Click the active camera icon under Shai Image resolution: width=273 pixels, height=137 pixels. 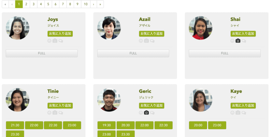[x=238, y=41]
